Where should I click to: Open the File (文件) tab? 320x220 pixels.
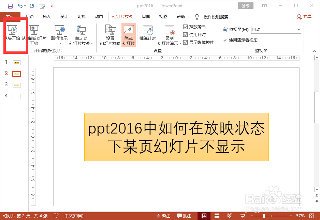pyautogui.click(x=10, y=17)
